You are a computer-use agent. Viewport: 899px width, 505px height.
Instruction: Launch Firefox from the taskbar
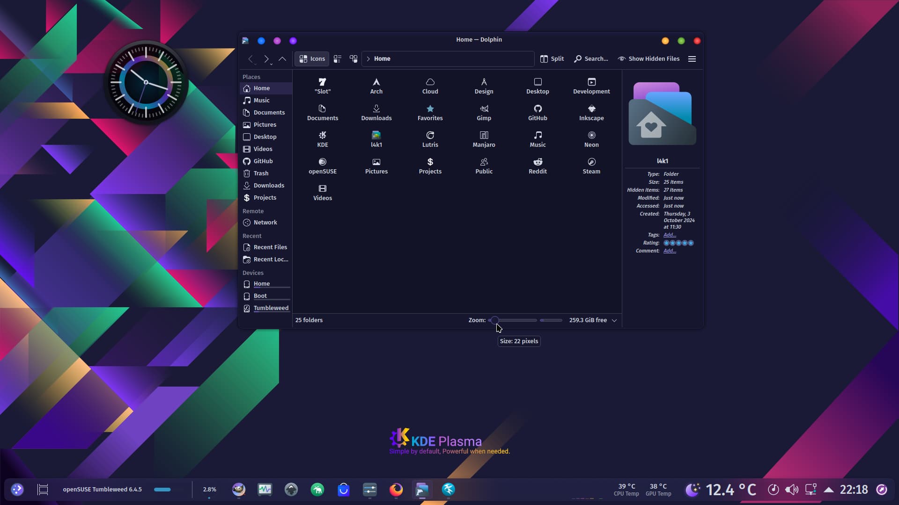point(396,490)
